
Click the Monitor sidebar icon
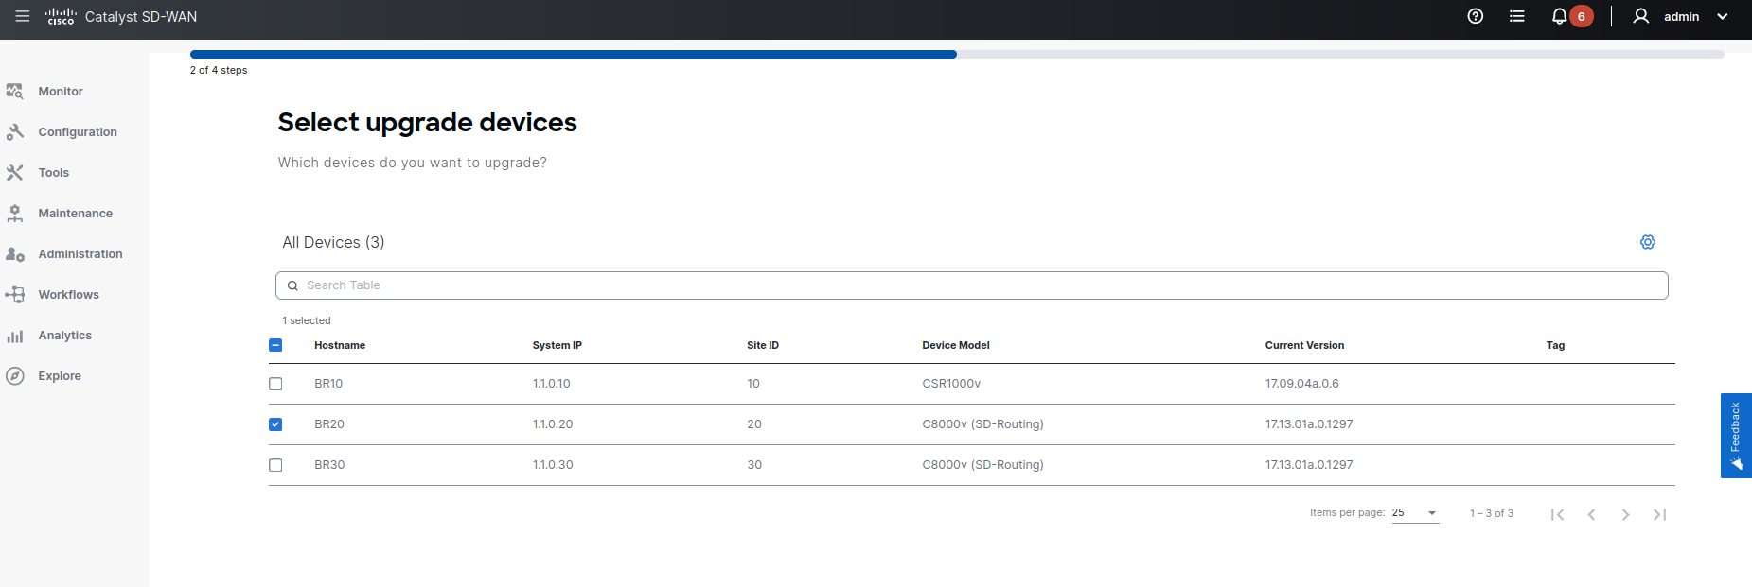pos(15,92)
